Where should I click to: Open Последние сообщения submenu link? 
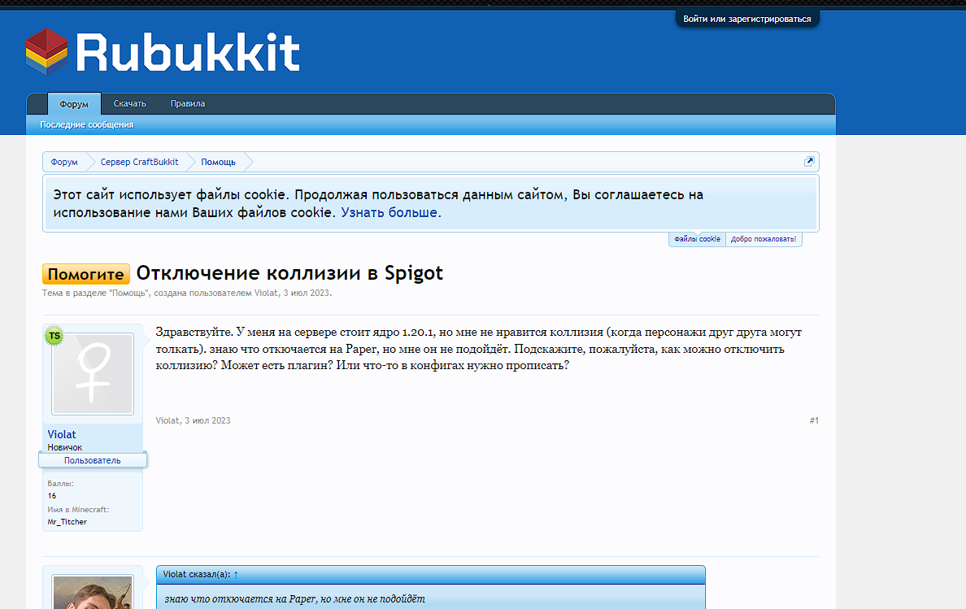click(87, 124)
